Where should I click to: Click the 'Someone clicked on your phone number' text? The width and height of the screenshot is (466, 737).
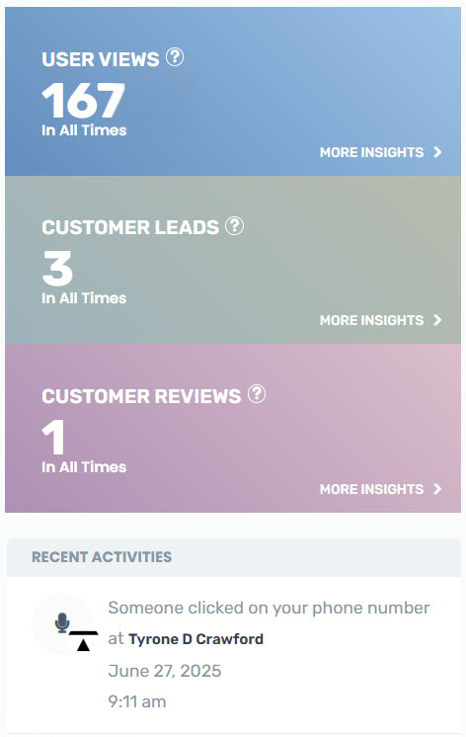click(x=269, y=608)
